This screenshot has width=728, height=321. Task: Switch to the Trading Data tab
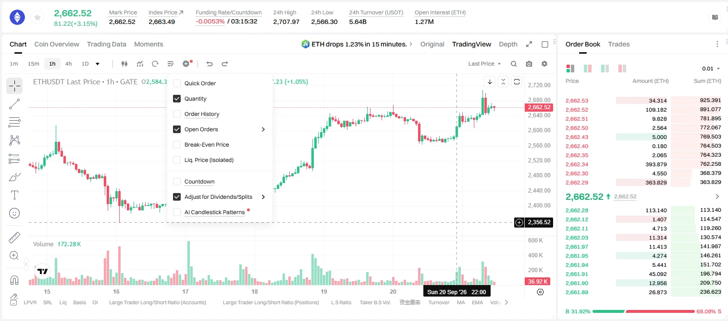[107, 44]
